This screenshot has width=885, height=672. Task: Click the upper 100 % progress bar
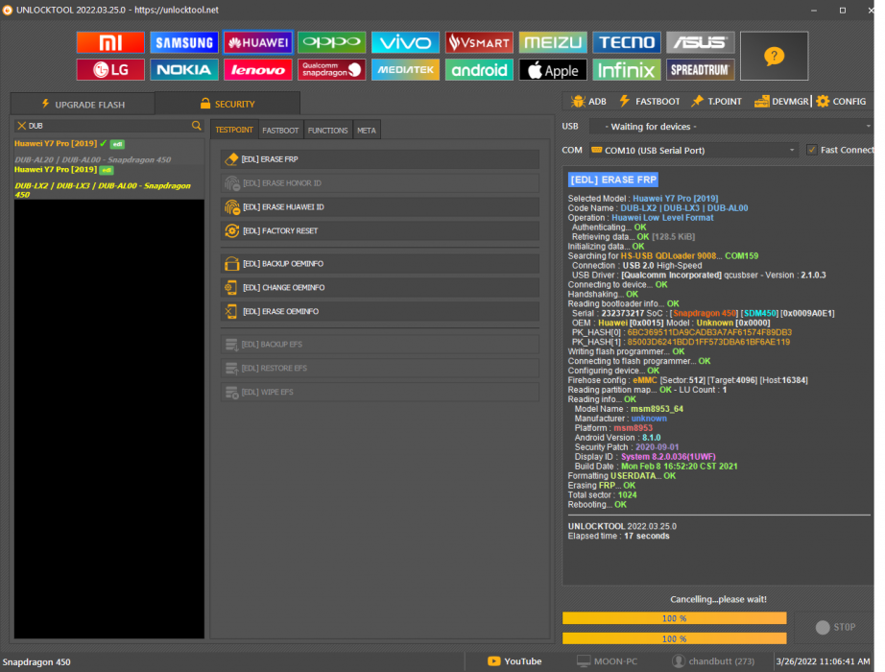pyautogui.click(x=675, y=618)
